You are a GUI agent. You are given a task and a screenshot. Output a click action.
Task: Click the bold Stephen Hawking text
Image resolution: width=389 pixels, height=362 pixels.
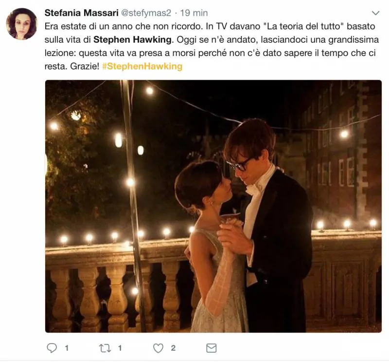pos(132,40)
